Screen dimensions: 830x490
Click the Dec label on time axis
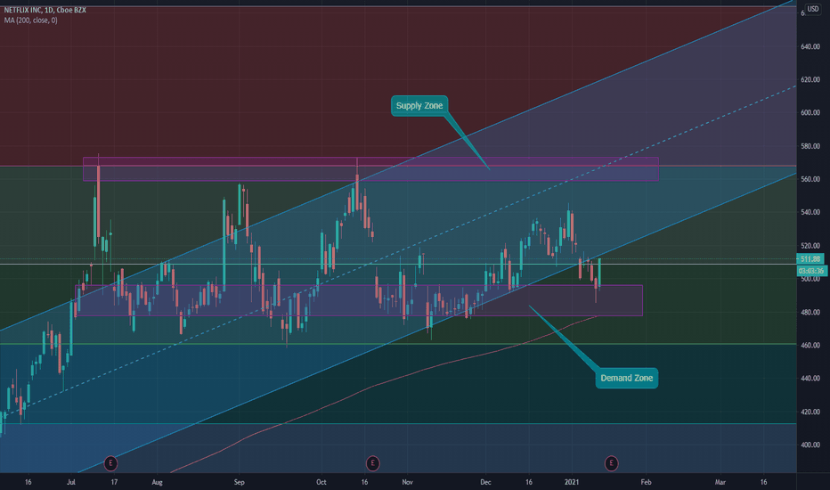485,482
